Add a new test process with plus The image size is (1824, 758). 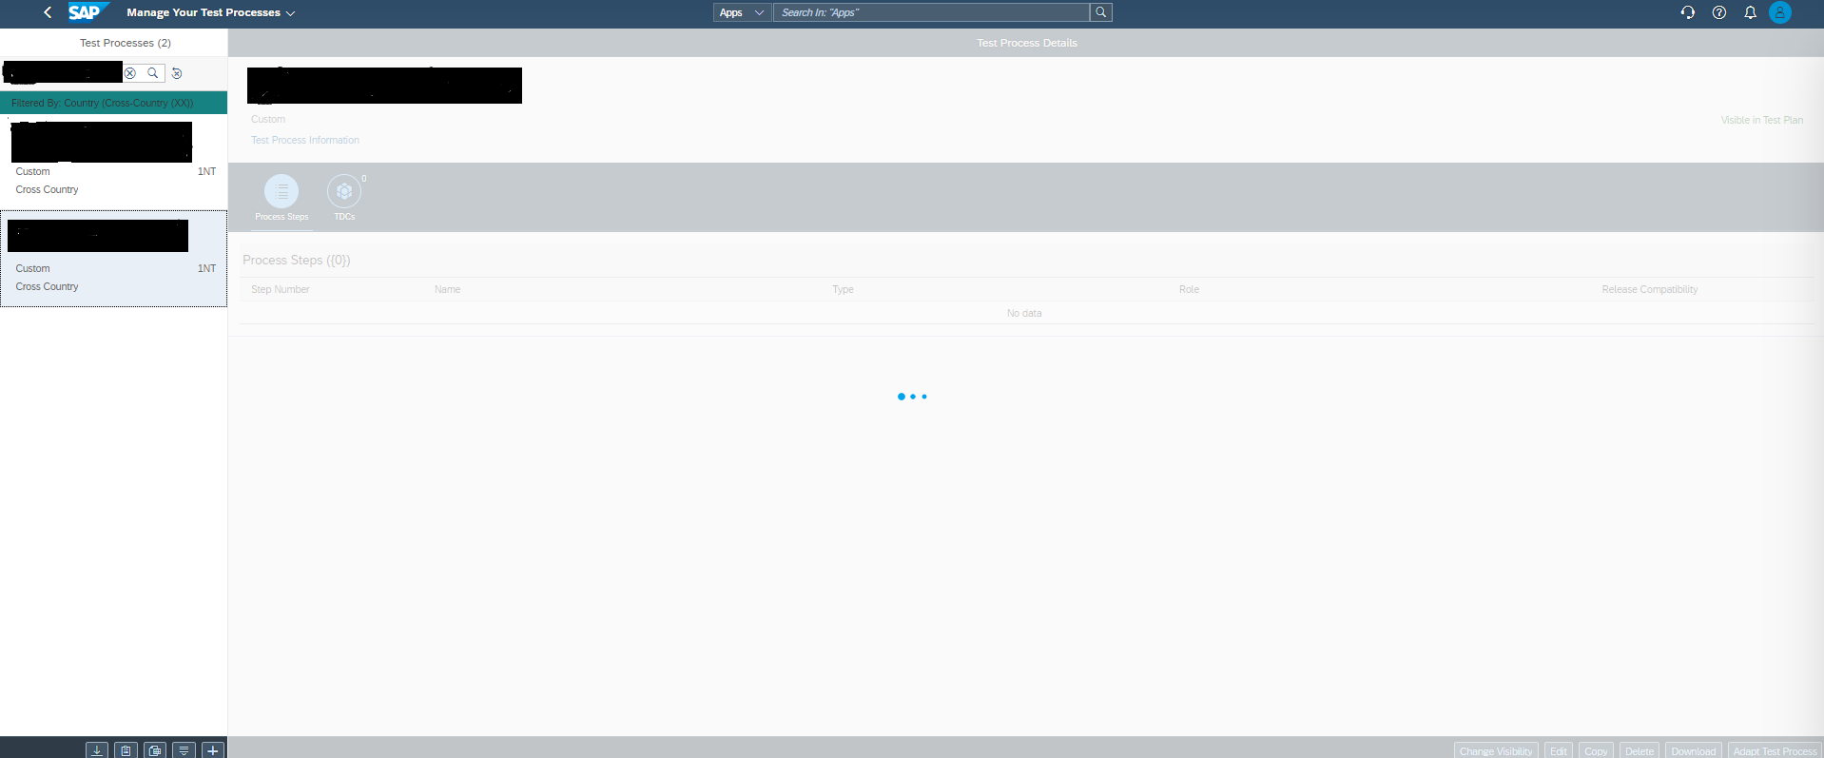point(213,750)
